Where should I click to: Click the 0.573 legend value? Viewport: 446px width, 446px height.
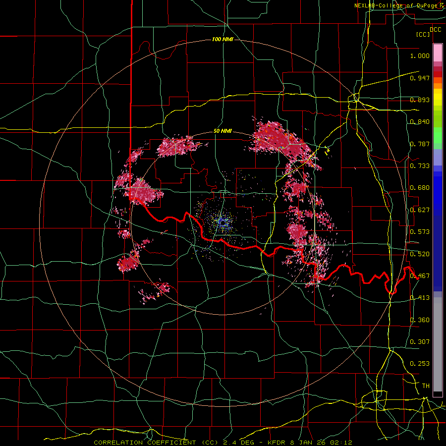420,232
